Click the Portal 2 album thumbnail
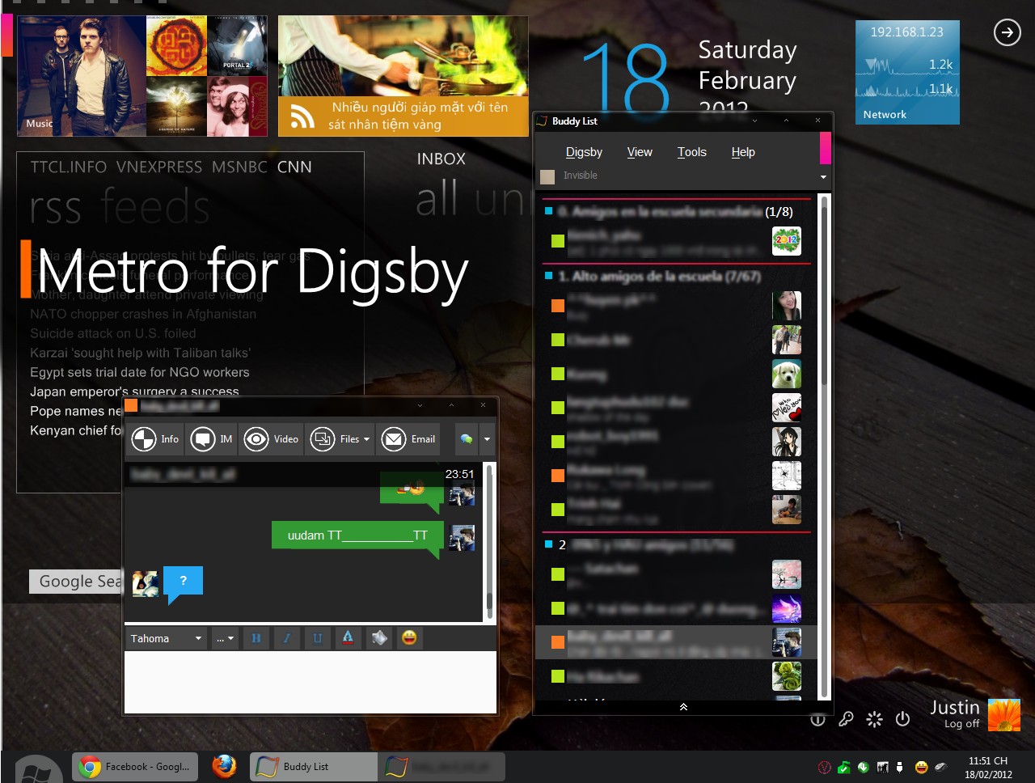 coord(237,46)
